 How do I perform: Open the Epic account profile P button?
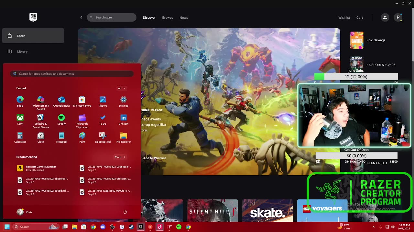click(x=398, y=17)
